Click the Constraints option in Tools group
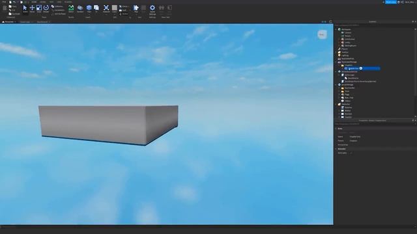Image resolution: width=417 pixels, height=234 pixels. pyautogui.click(x=59, y=10)
